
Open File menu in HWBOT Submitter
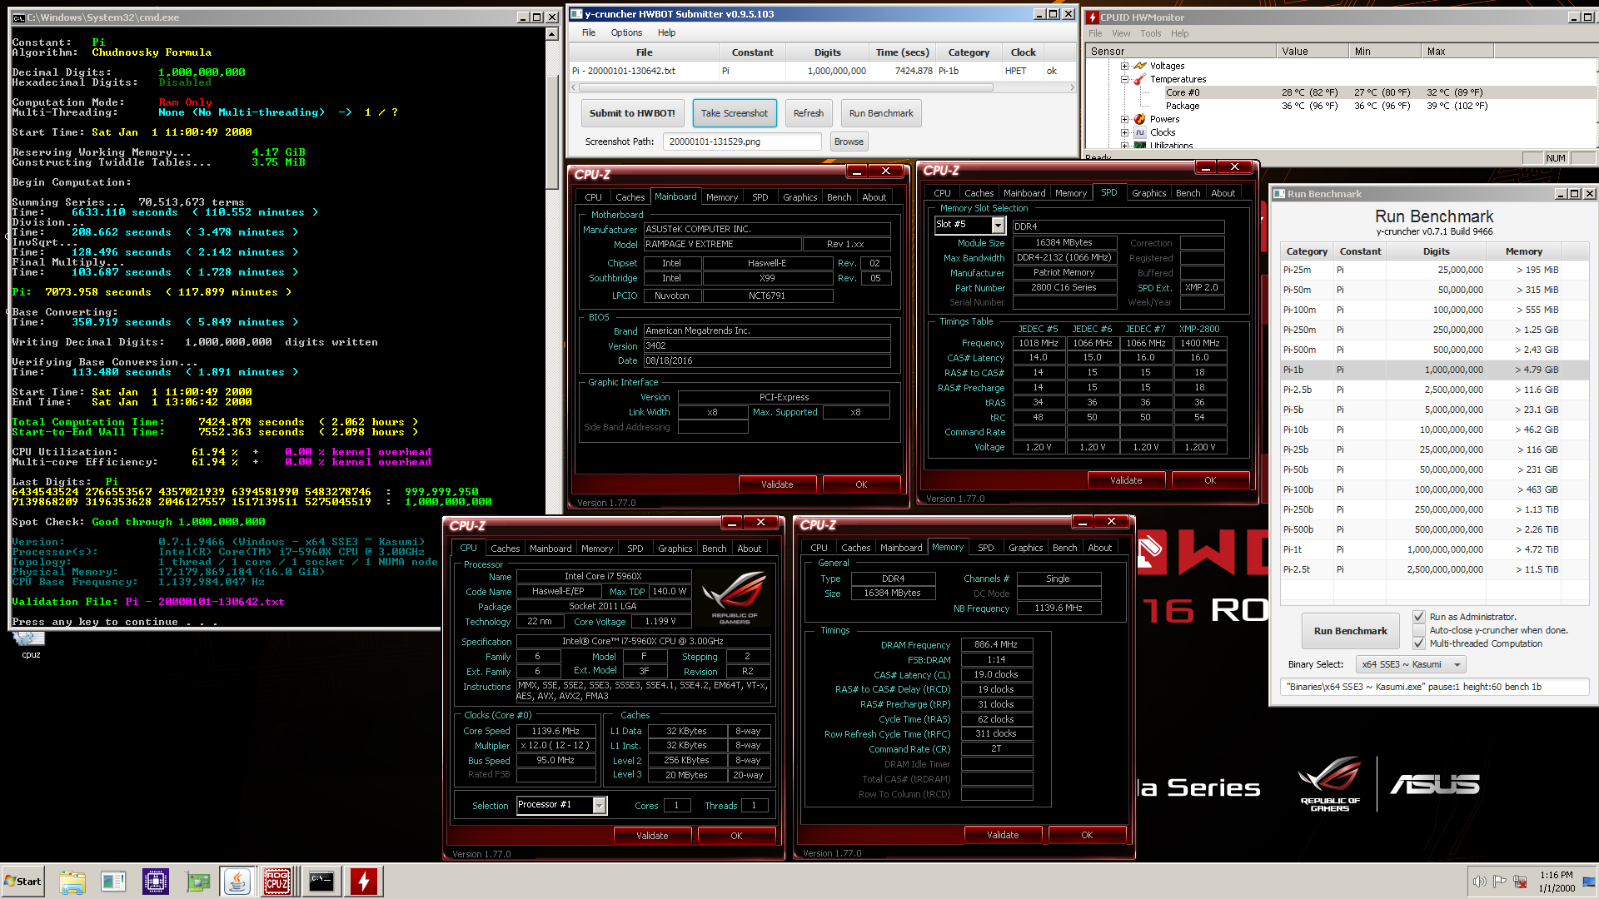589,32
